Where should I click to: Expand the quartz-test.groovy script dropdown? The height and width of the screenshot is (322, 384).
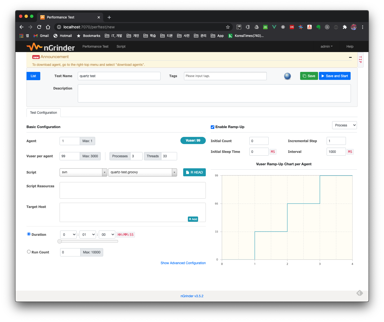(x=174, y=172)
